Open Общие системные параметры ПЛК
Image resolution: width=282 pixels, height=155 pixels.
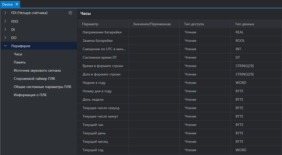click(x=43, y=87)
